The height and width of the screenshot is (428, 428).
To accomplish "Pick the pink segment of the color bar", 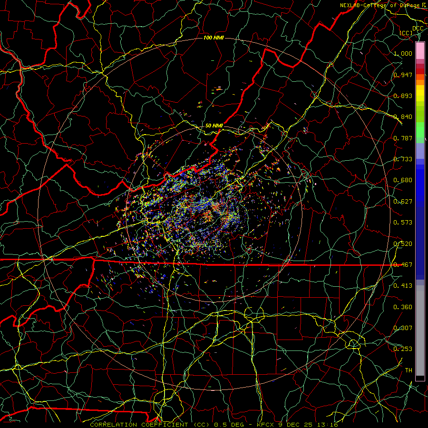I will (x=420, y=50).
